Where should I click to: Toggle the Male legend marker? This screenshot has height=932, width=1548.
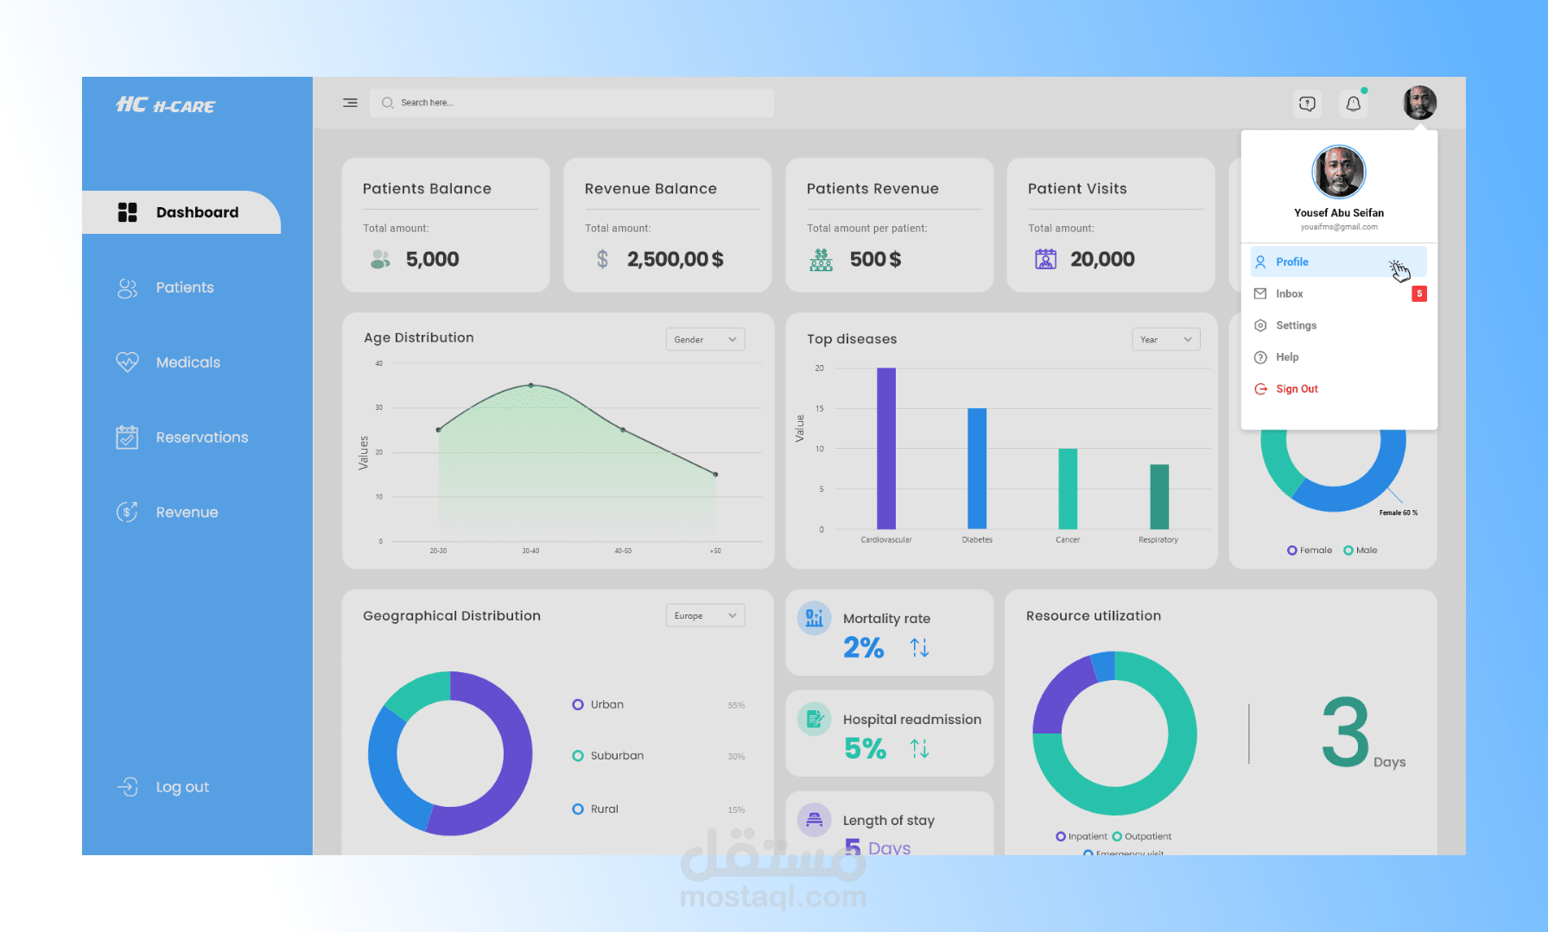coord(1348,550)
